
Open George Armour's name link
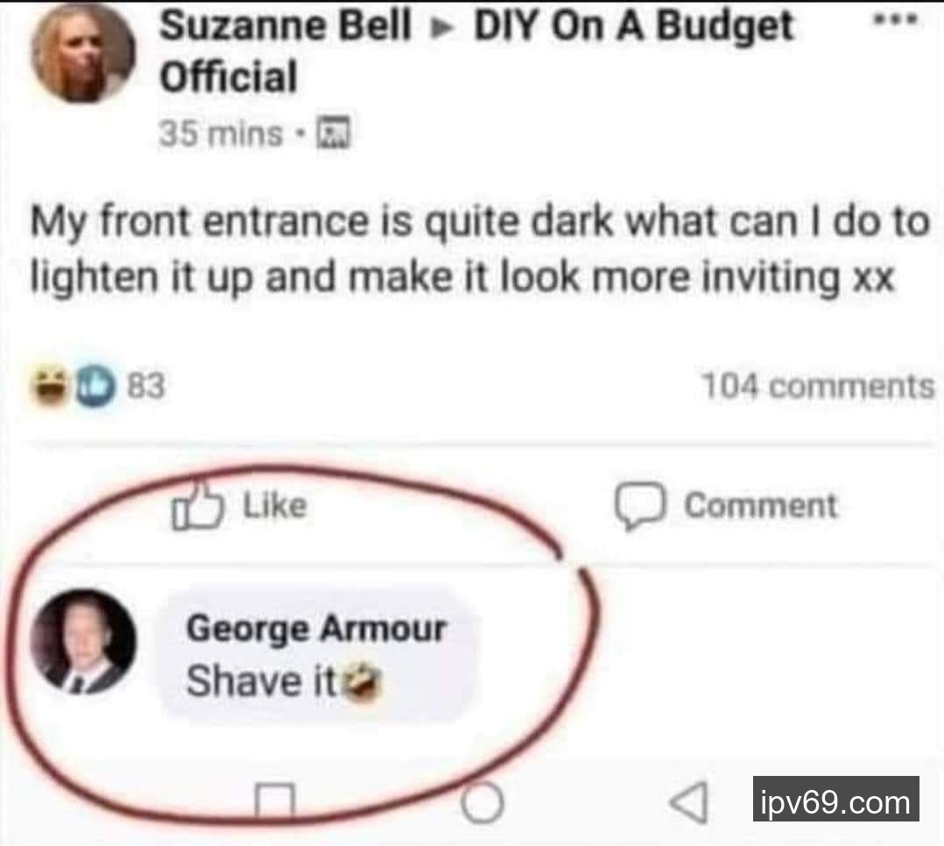[317, 628]
